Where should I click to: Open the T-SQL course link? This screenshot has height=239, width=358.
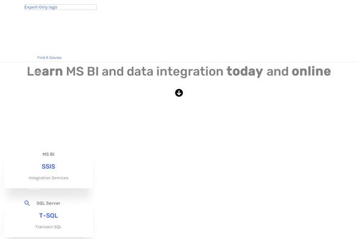[48, 216]
